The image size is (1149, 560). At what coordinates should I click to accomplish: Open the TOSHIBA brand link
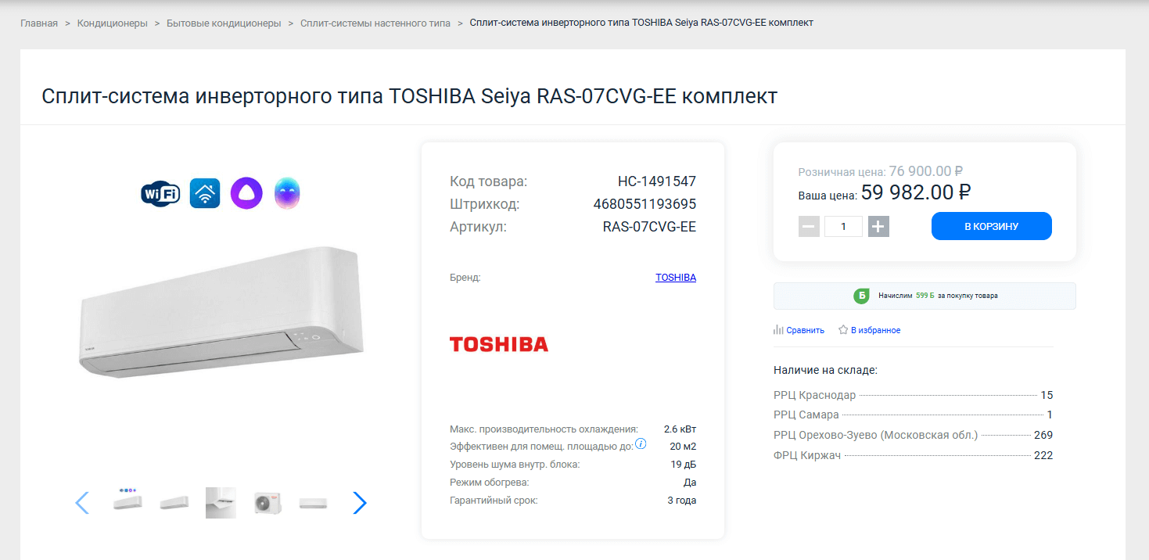[x=675, y=278]
